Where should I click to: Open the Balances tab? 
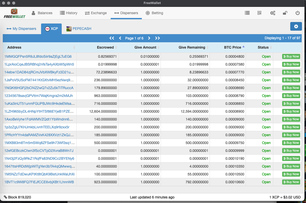tap(42, 13)
